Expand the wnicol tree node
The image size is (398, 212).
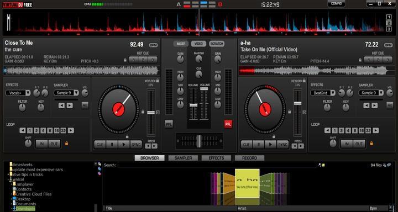[8, 179]
